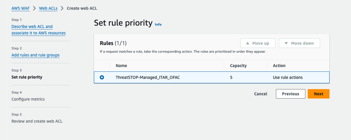Viewport: 351px width, 140px height.
Task: Click the Name column header
Action: coord(121,66)
